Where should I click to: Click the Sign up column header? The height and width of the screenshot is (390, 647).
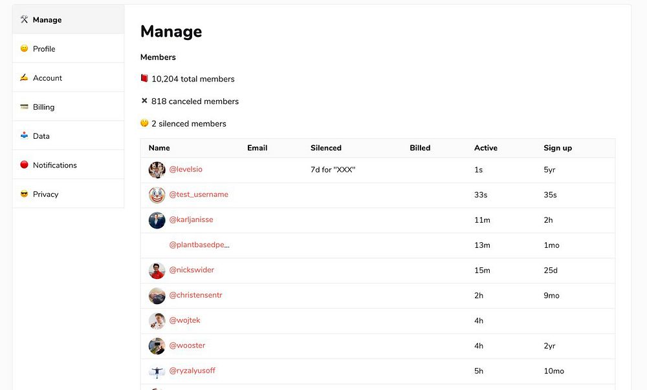click(x=557, y=148)
